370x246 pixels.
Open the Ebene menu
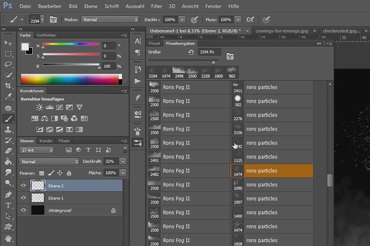(91, 6)
